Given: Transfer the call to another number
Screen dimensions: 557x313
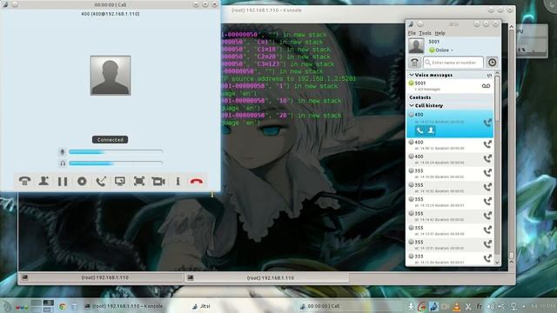Looking at the screenshot, I should 101,181.
